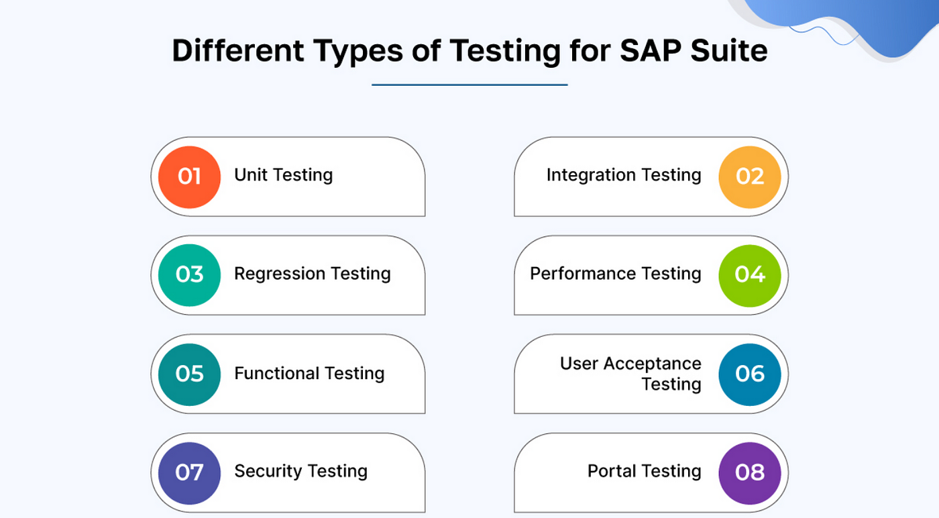
Task: Select the Portal Testing label
Action: [645, 472]
